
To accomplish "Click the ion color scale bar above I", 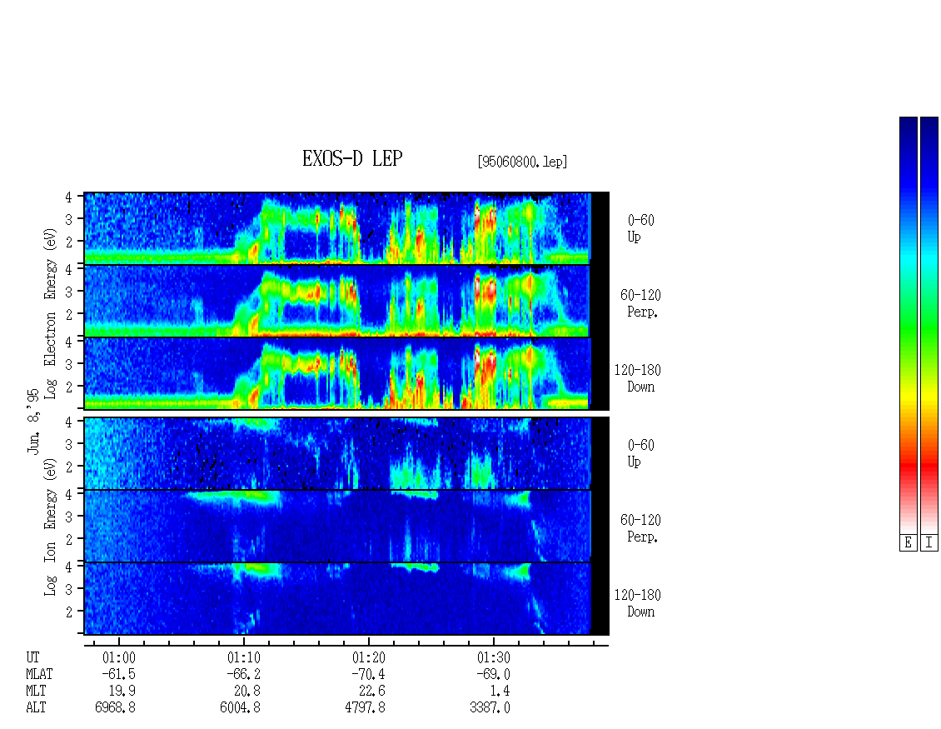I will pos(929,325).
